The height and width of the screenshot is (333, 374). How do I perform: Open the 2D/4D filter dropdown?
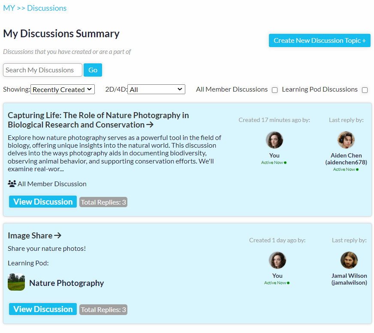(156, 89)
